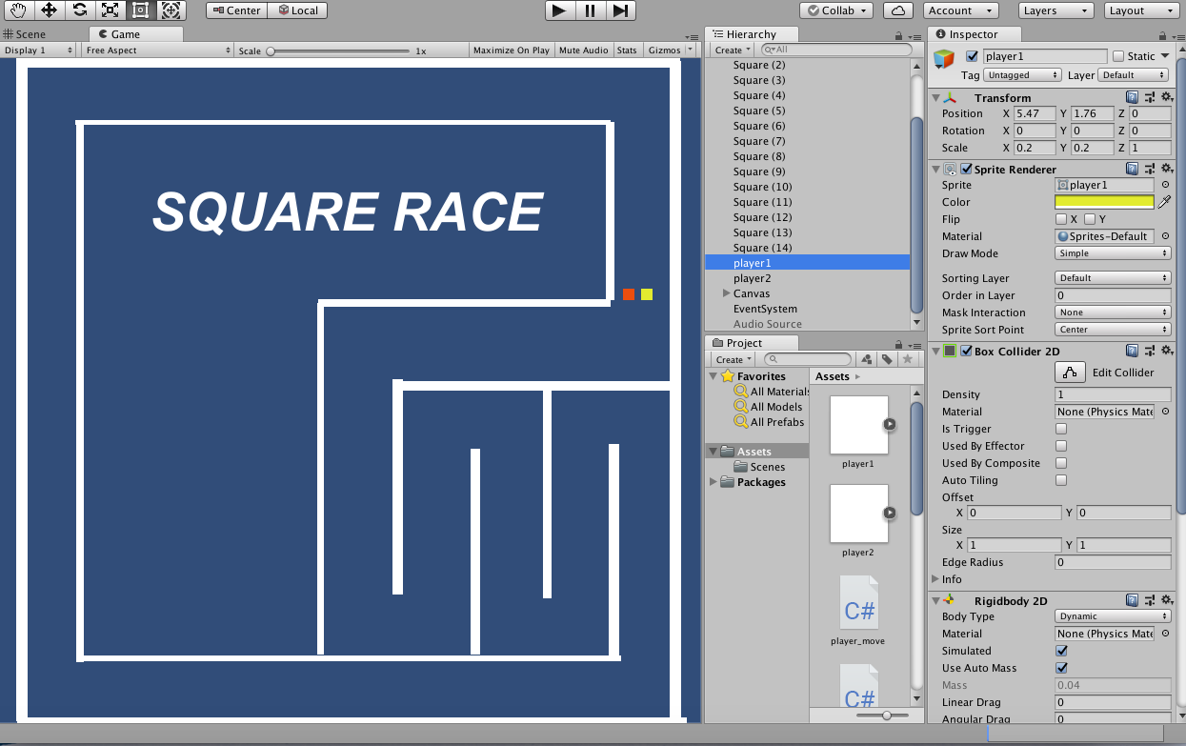
Task: Select the Rect transform tool
Action: pyautogui.click(x=140, y=10)
